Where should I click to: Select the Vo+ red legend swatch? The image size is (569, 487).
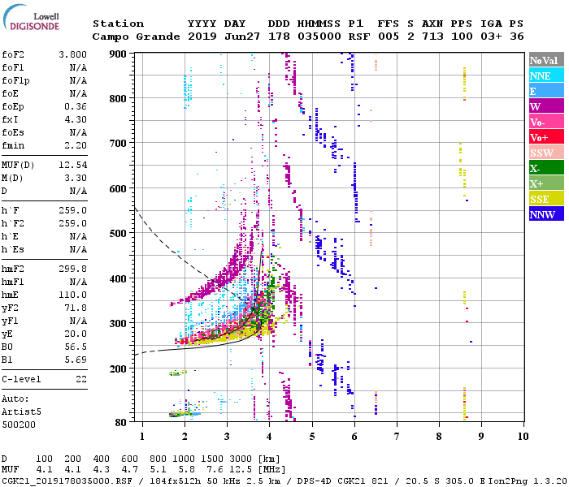(546, 137)
